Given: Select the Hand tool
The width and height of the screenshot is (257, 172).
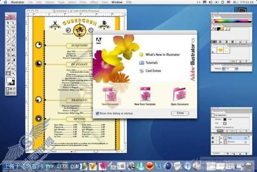Looking at the screenshot, I should click(8, 73).
